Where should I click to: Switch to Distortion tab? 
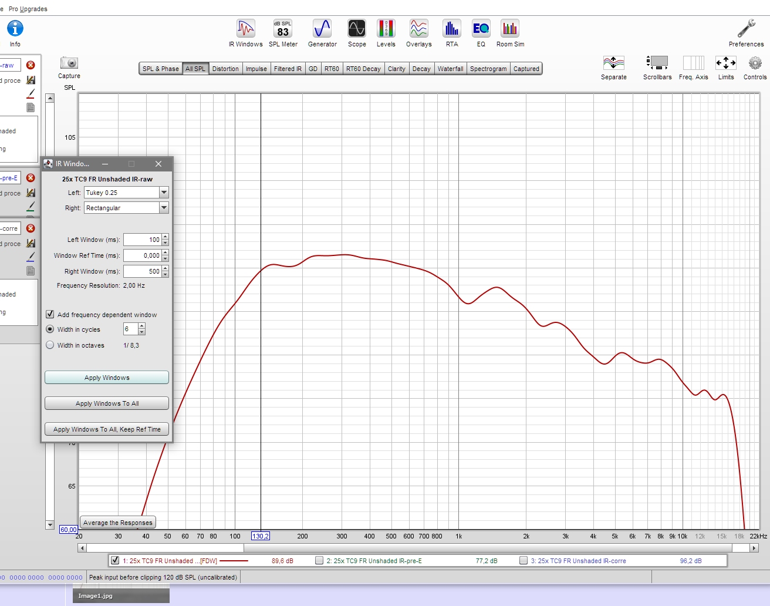225,69
